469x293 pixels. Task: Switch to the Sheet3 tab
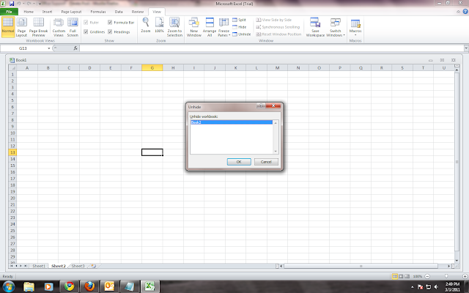[78, 266]
